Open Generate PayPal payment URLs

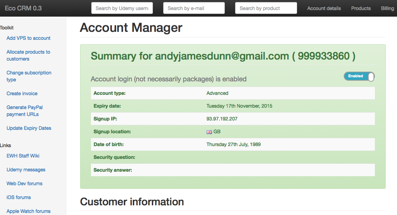coord(25,111)
